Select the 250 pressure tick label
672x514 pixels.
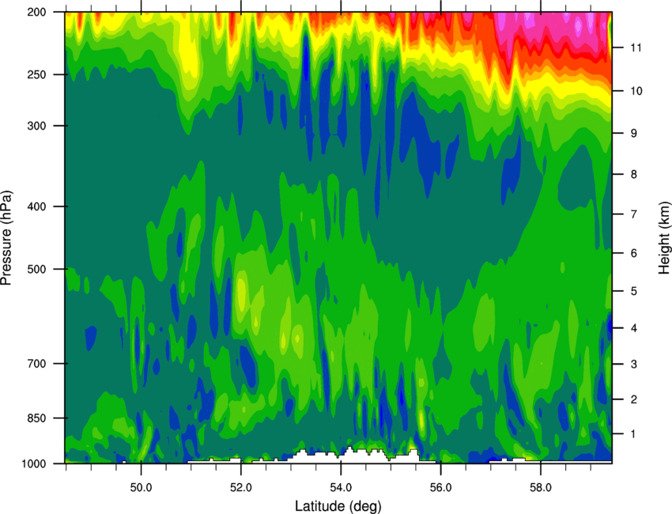(x=36, y=74)
